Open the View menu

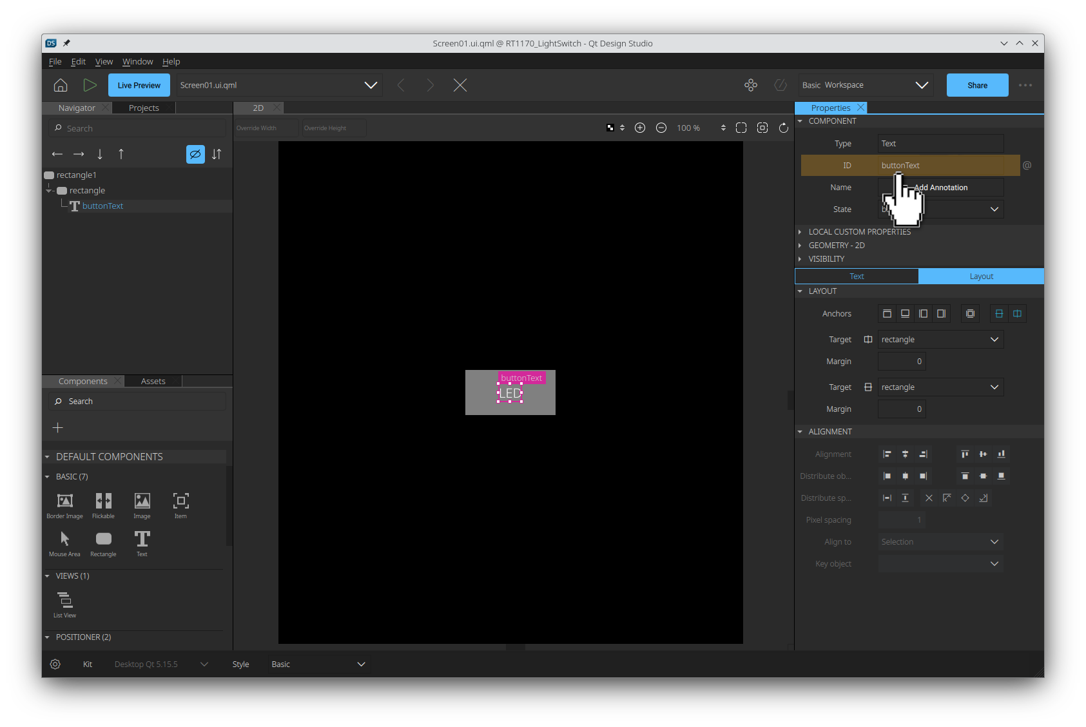104,62
